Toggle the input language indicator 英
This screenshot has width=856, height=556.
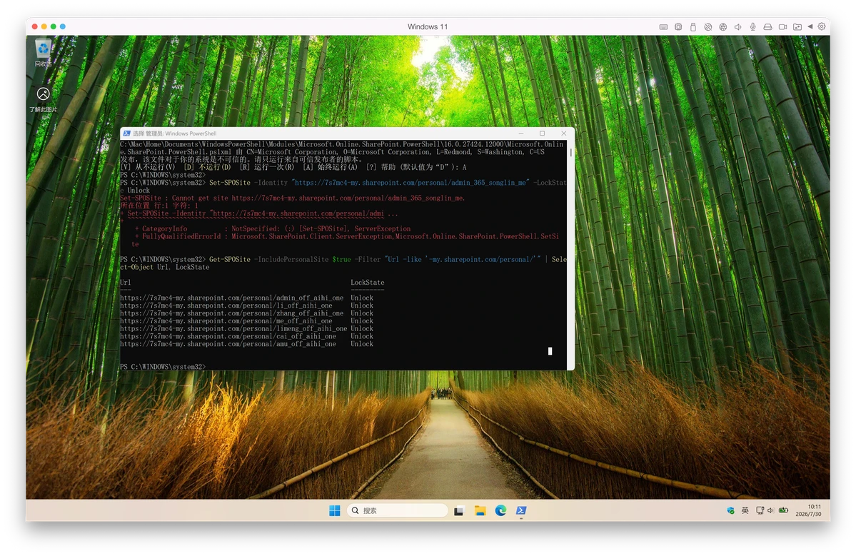[x=745, y=510]
